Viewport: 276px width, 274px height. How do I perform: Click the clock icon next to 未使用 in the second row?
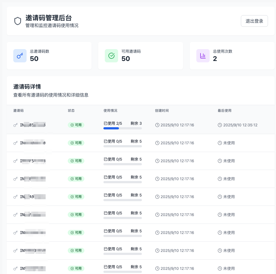(220, 143)
